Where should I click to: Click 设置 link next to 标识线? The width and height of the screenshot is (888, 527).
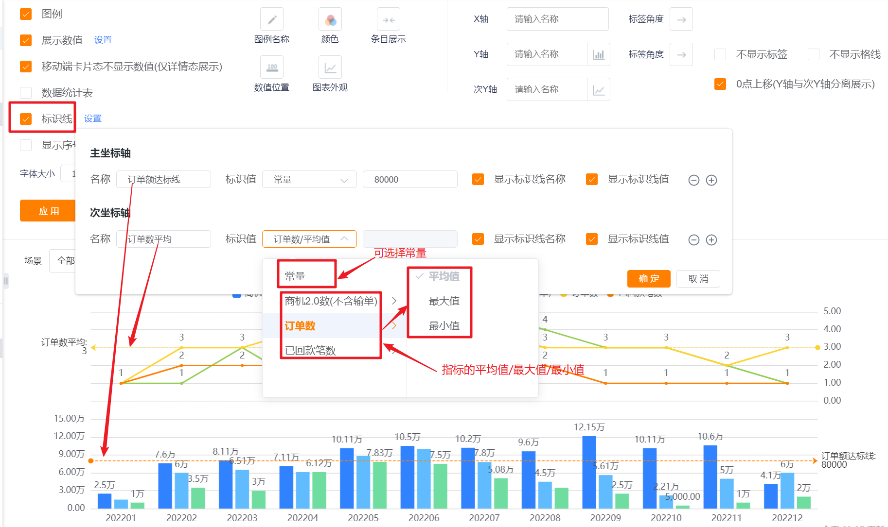tap(93, 119)
